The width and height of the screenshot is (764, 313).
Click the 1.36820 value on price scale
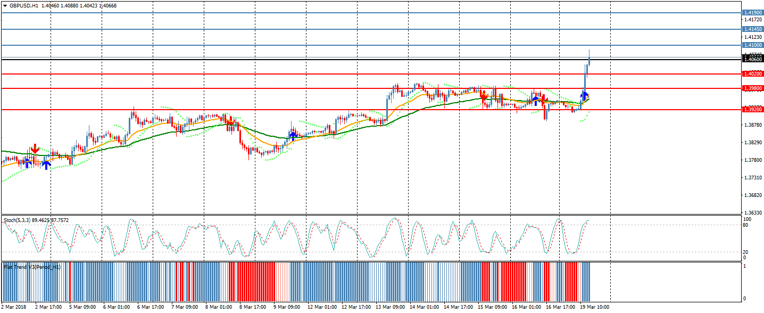click(752, 195)
